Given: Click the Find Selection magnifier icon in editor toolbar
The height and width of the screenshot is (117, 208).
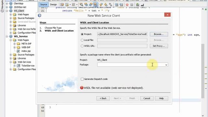Looking at the screenshot, I should point(81,5).
